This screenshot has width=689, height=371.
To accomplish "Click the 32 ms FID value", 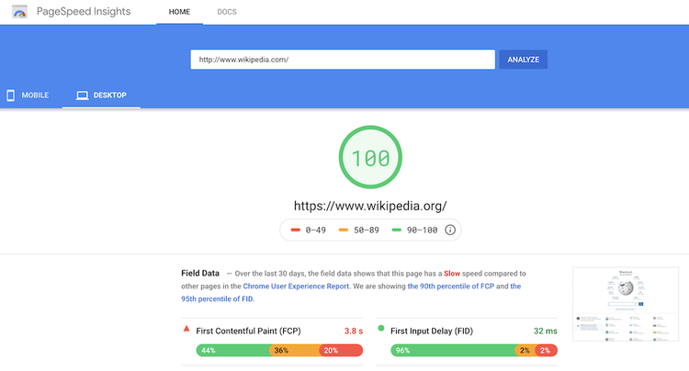I will tap(546, 331).
